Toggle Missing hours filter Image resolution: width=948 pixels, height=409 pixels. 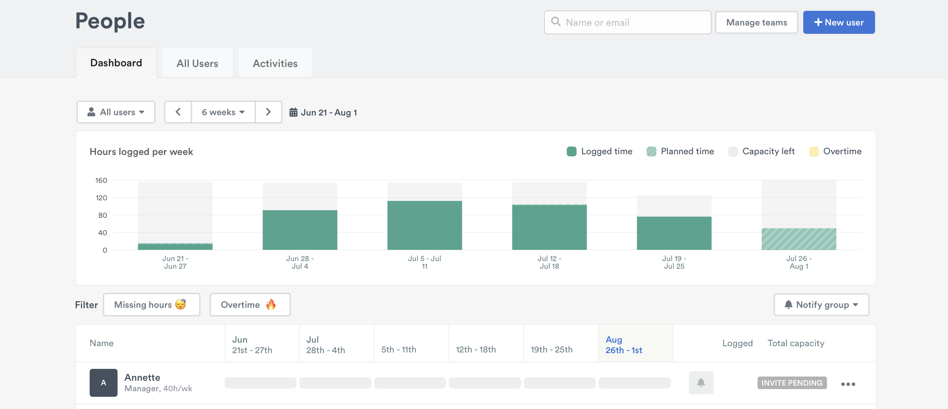coord(151,304)
